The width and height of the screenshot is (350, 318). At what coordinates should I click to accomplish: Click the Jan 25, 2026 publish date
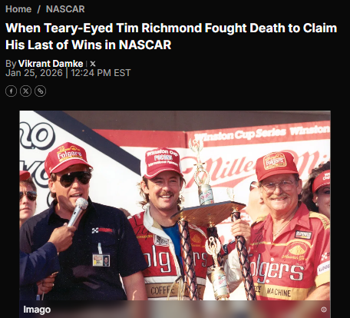34,73
